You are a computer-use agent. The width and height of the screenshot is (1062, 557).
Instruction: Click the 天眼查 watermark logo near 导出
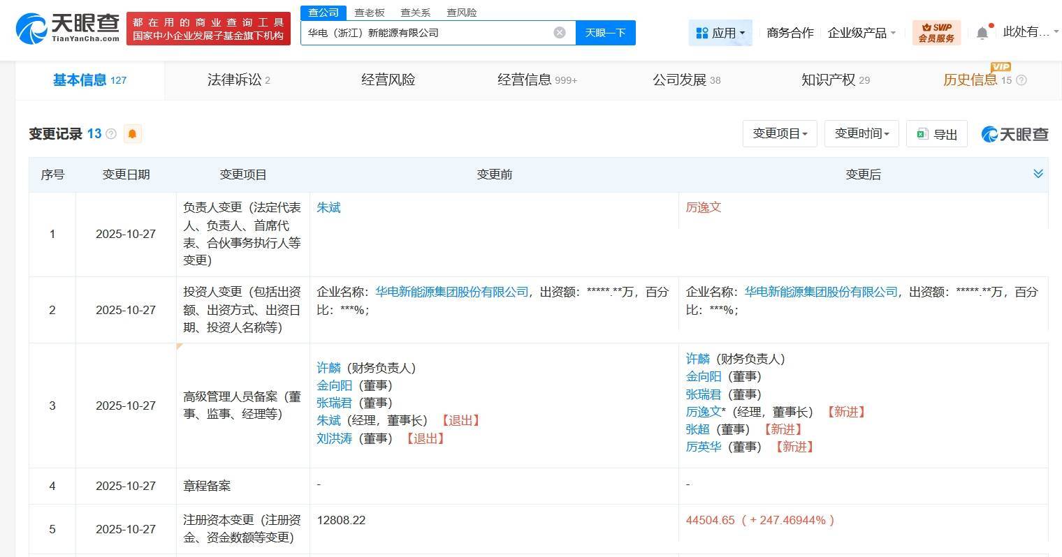coord(1014,134)
